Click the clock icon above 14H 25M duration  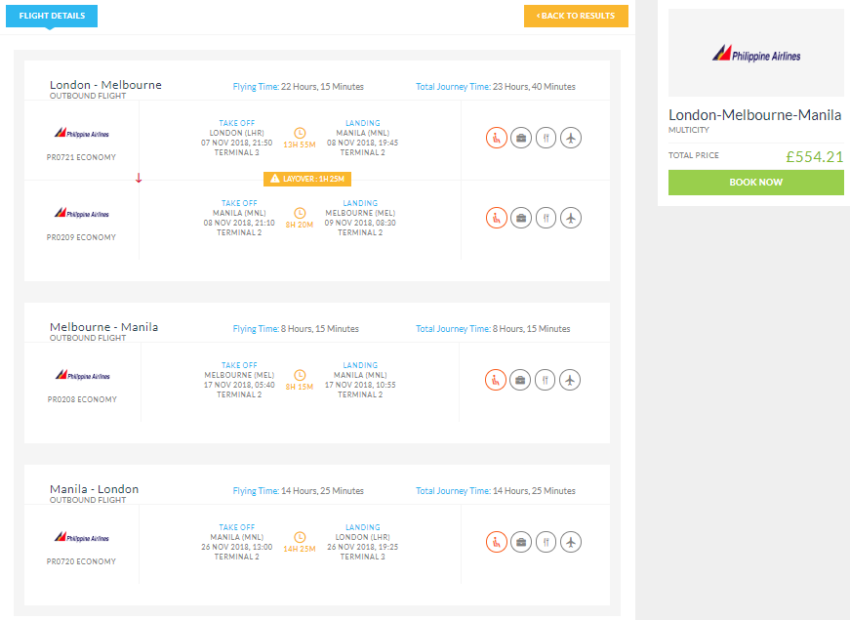coord(300,537)
